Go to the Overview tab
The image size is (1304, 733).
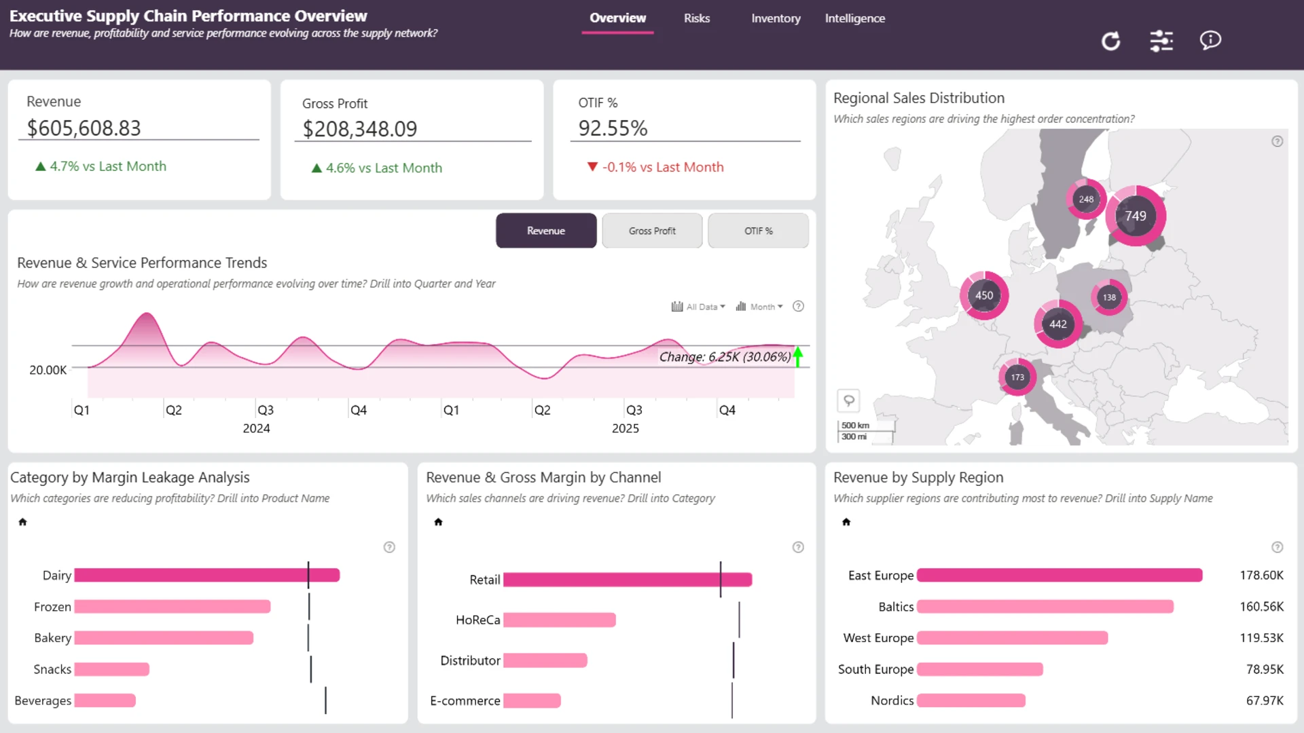617,18
